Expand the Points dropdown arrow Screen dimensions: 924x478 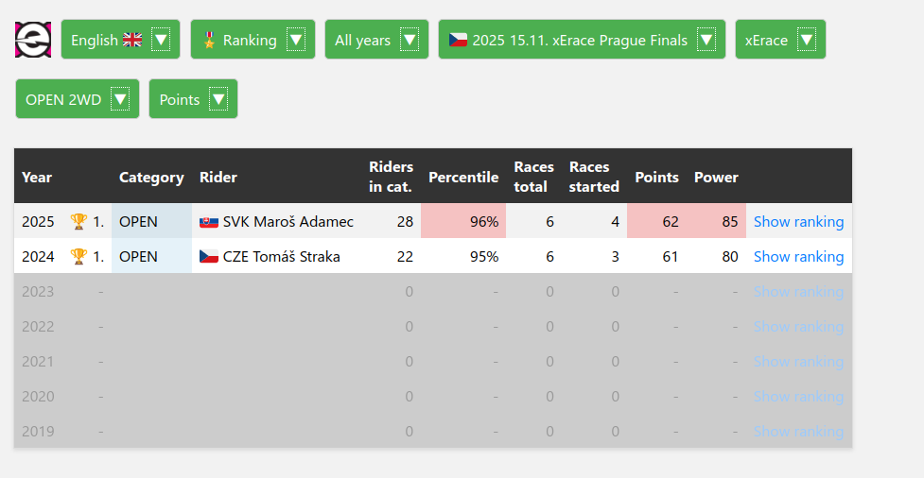pyautogui.click(x=218, y=99)
